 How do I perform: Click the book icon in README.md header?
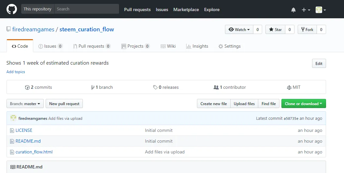tap(13, 167)
